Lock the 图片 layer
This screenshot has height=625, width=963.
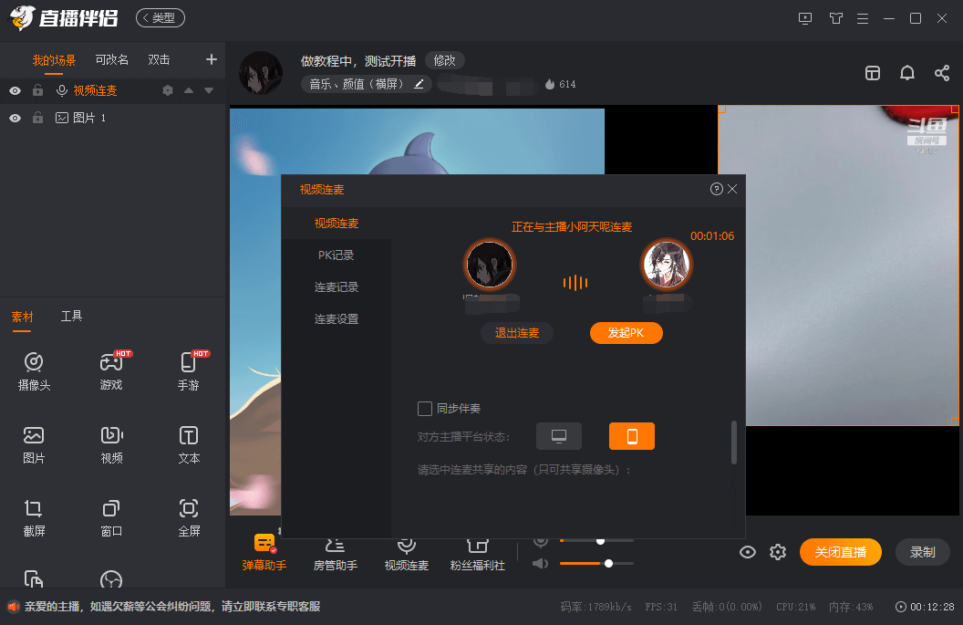pyautogui.click(x=37, y=117)
